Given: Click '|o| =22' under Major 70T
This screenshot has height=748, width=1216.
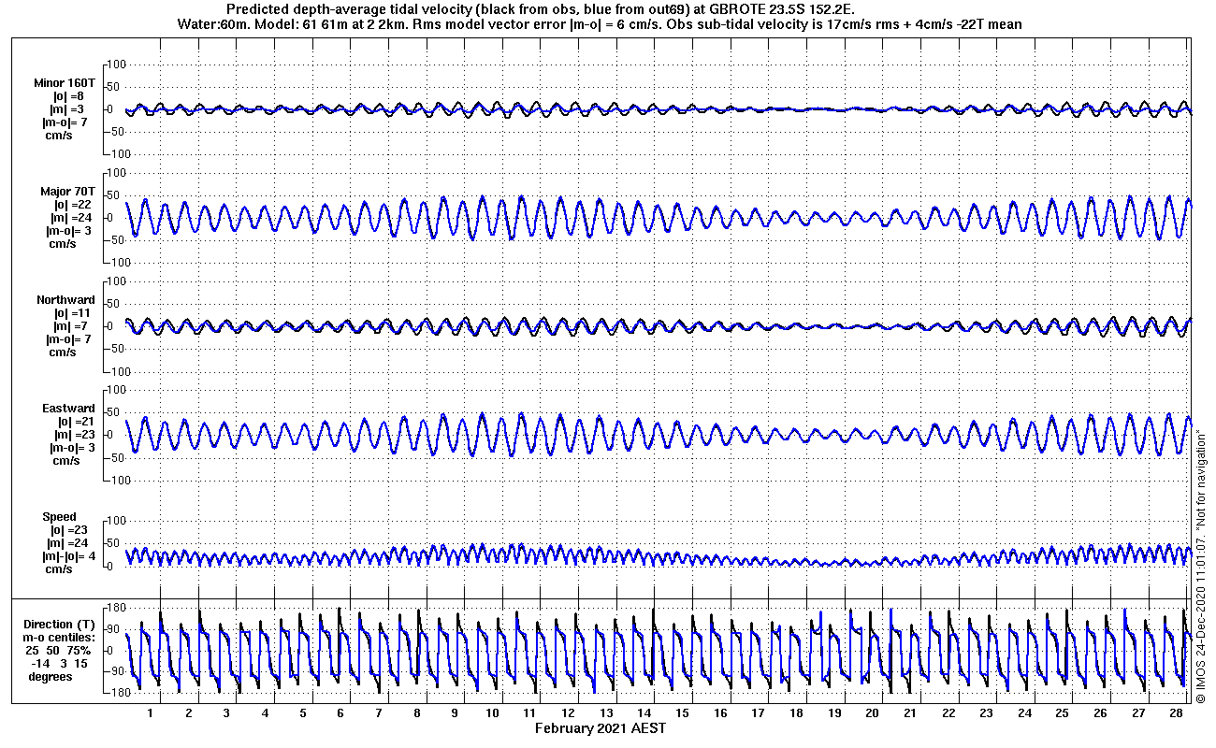Looking at the screenshot, I should coord(72,205).
